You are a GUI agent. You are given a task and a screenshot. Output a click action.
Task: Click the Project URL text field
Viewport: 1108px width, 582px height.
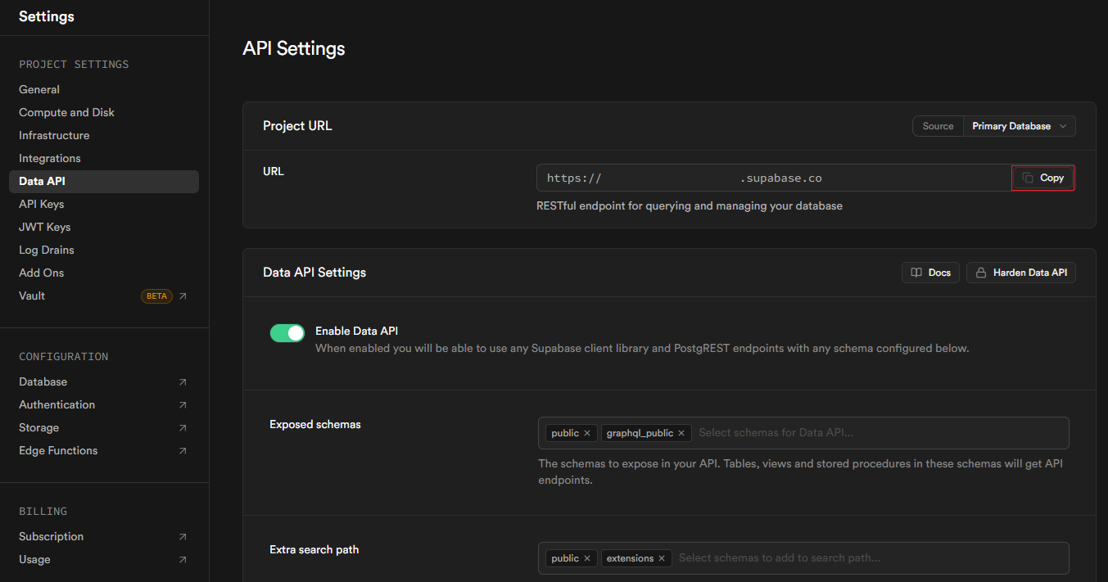774,178
